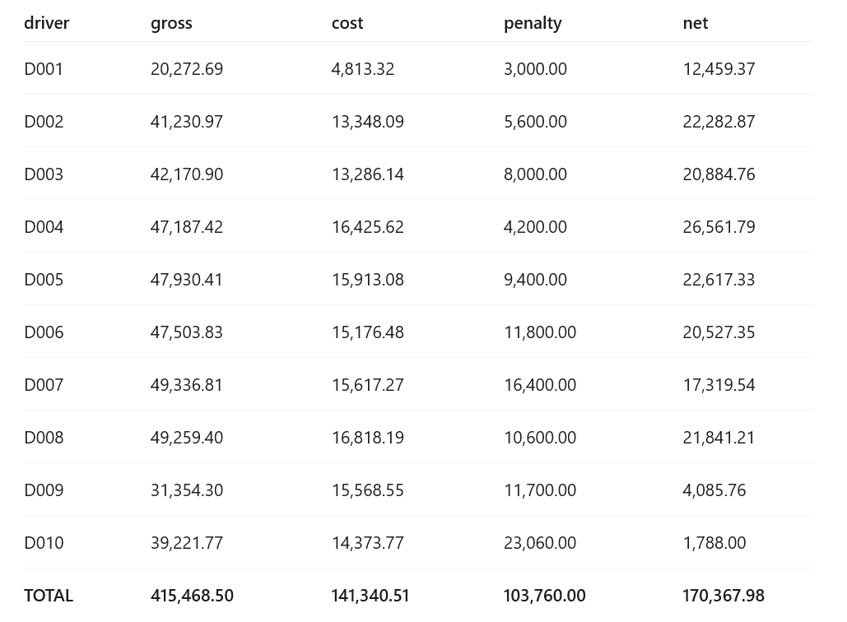This screenshot has height=622, width=847.
Task: Select gross value 41,230.97
Action: tap(186, 122)
